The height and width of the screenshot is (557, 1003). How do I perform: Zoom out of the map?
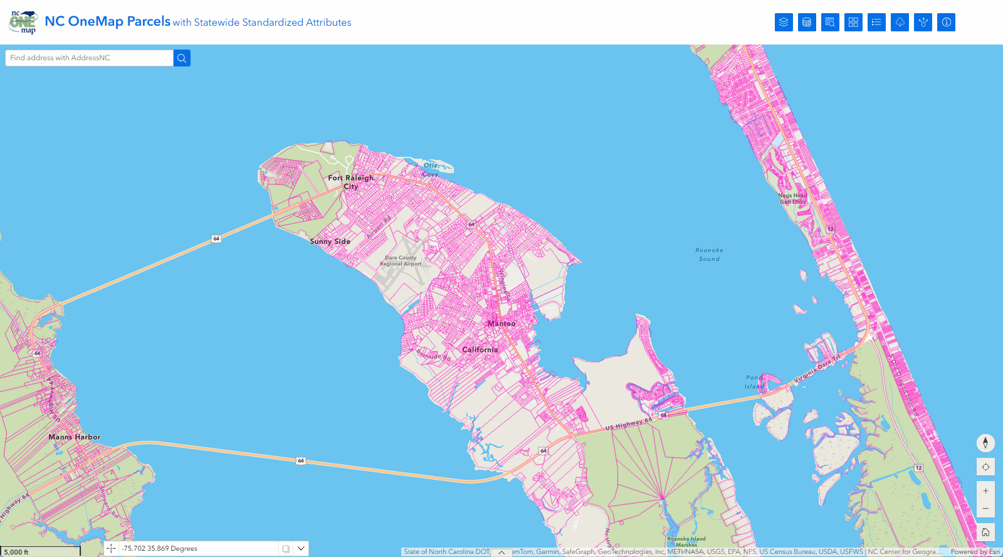pos(985,509)
